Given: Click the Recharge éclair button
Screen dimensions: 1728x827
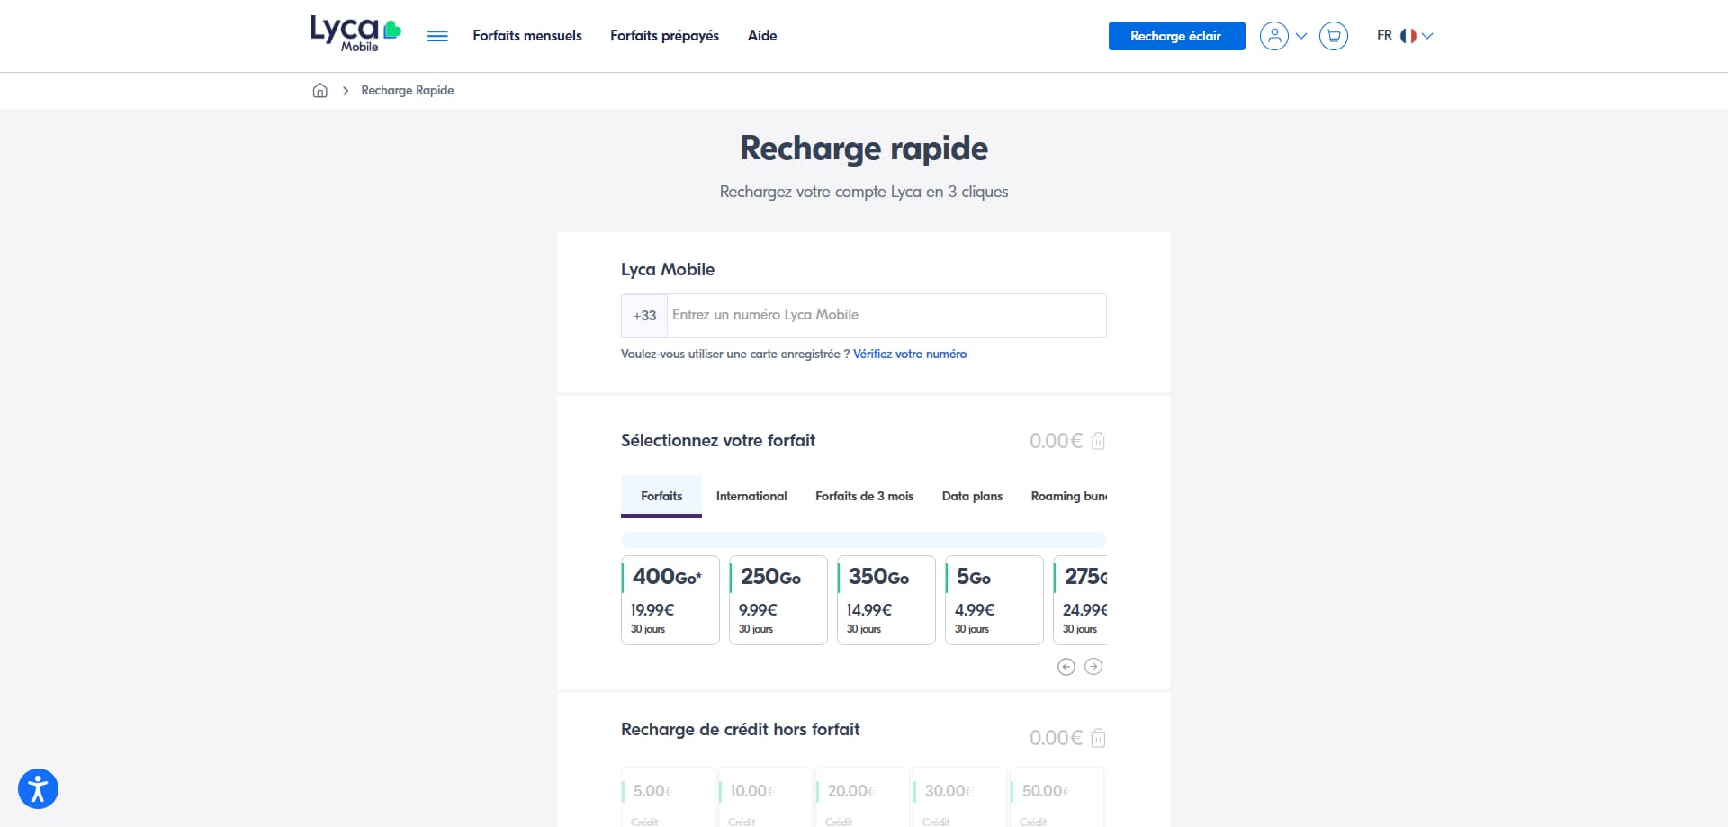Looking at the screenshot, I should tap(1176, 36).
